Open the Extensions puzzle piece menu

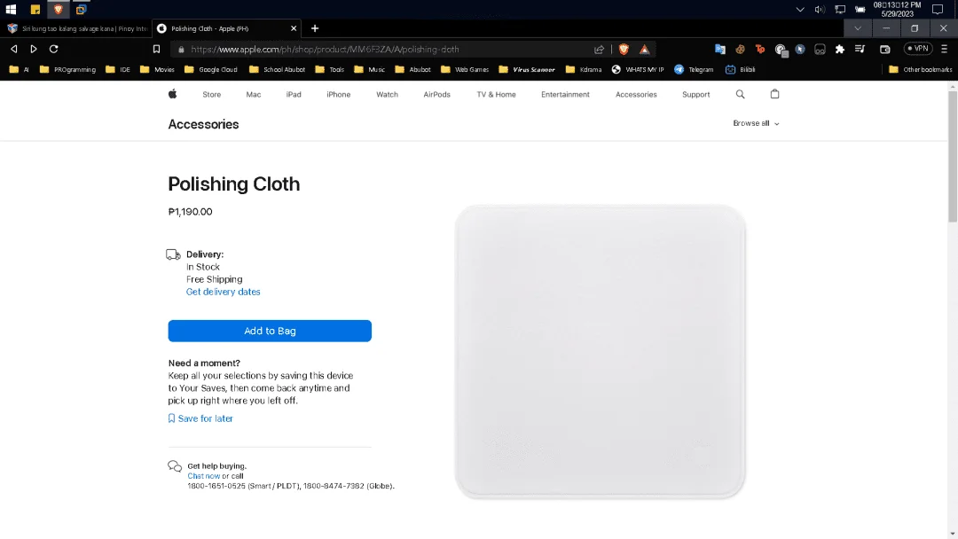pyautogui.click(x=840, y=50)
